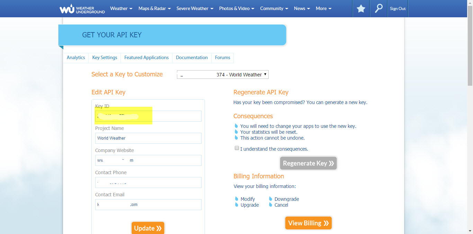The width and height of the screenshot is (473, 234).
Task: Click scrollbar up arrow
Action: tap(470, 3)
